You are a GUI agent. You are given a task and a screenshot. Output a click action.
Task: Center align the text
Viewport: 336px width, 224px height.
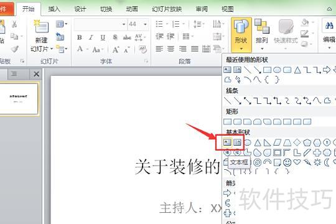click(x=170, y=49)
